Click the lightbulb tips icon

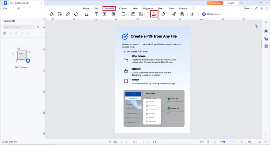tap(193, 9)
